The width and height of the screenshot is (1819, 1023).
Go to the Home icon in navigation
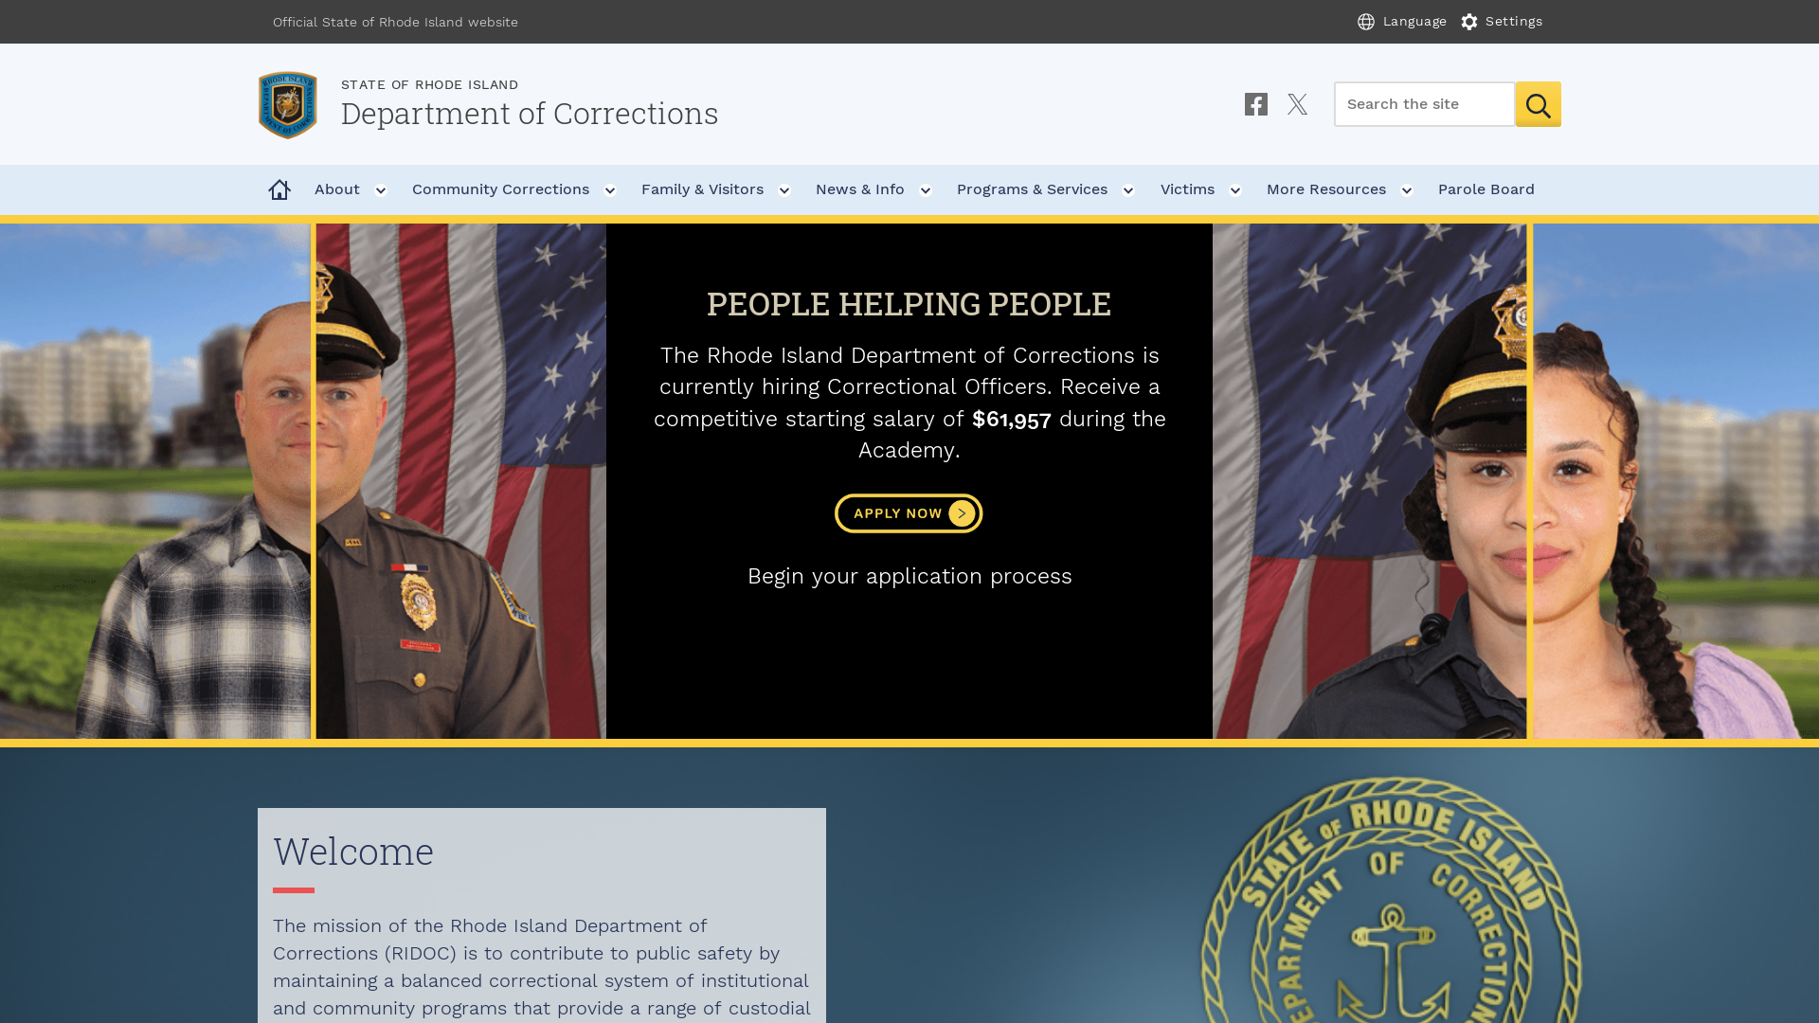point(279,189)
